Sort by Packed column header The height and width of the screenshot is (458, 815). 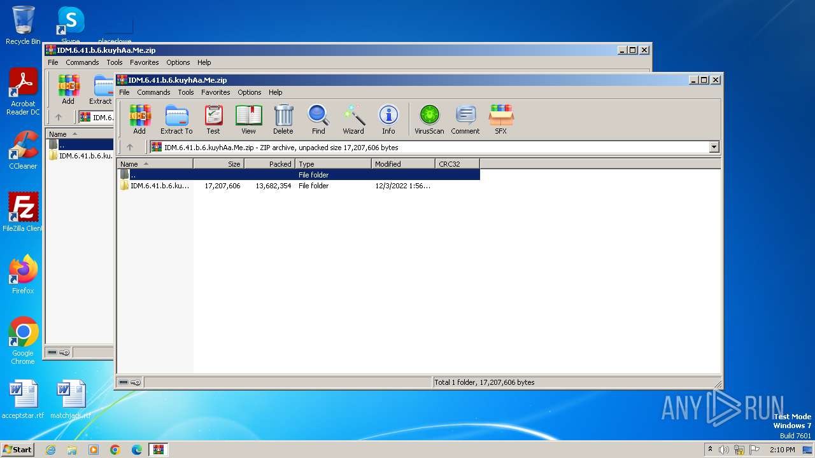coord(269,163)
